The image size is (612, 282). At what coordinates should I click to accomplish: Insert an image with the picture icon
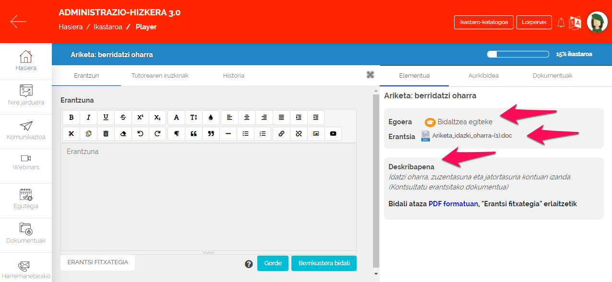tap(316, 134)
